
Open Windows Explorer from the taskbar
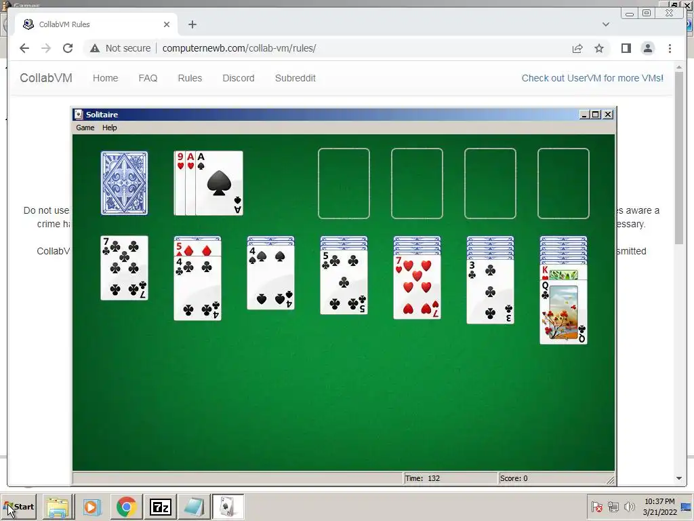point(58,507)
